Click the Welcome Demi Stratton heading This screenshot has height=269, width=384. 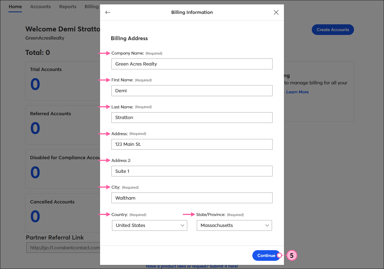click(63, 29)
